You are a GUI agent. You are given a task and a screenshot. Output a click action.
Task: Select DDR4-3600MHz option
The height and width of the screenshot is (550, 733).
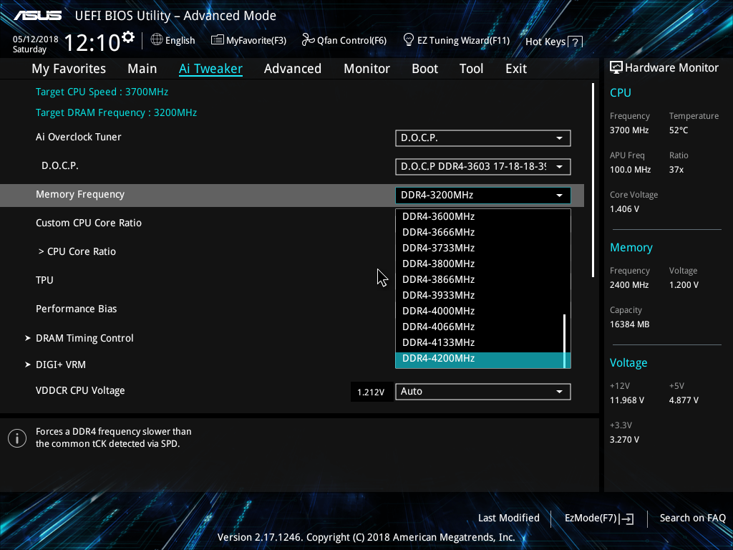(x=480, y=216)
